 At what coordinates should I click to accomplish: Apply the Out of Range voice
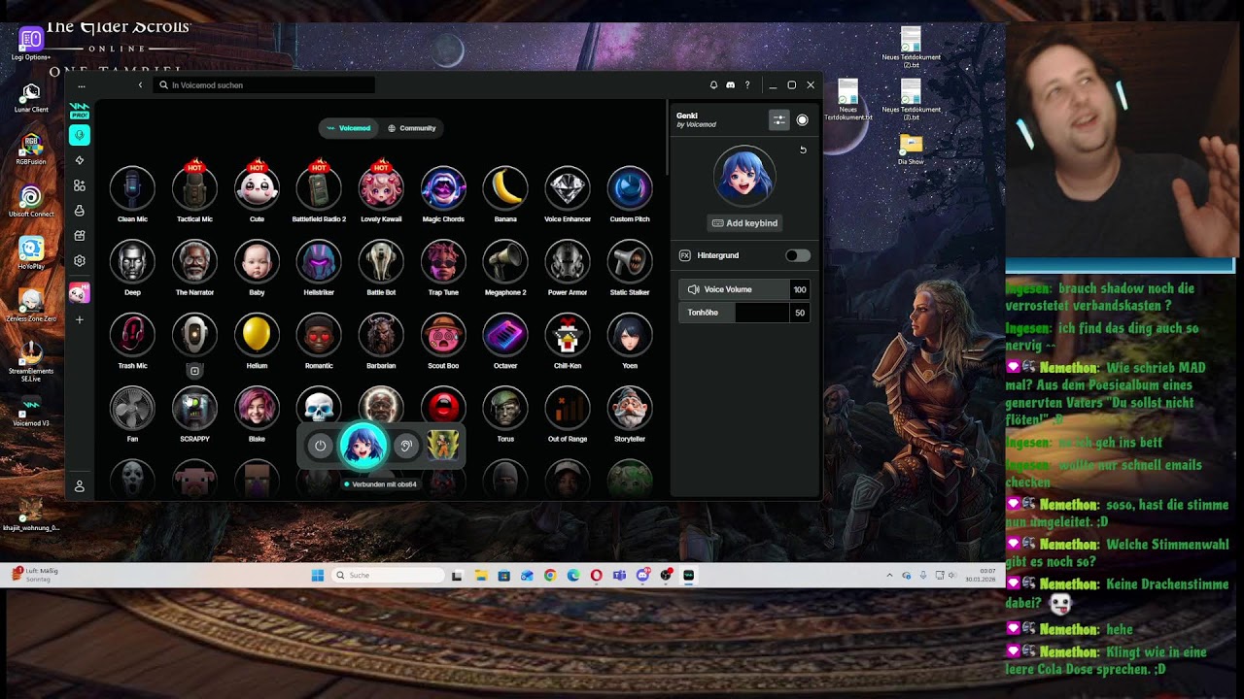pos(568,408)
